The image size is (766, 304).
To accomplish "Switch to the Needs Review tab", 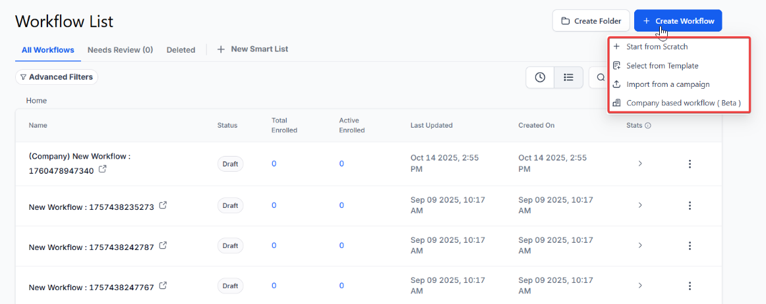I will point(120,50).
